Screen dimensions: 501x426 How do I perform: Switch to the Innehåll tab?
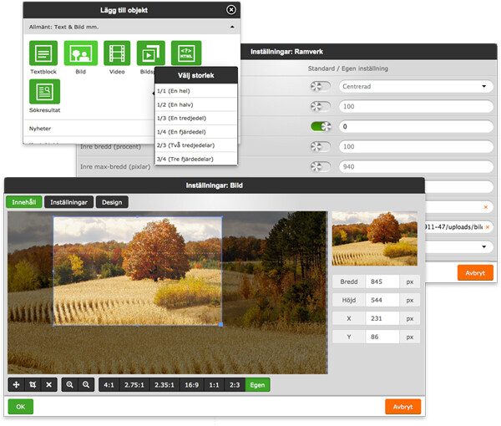point(24,202)
